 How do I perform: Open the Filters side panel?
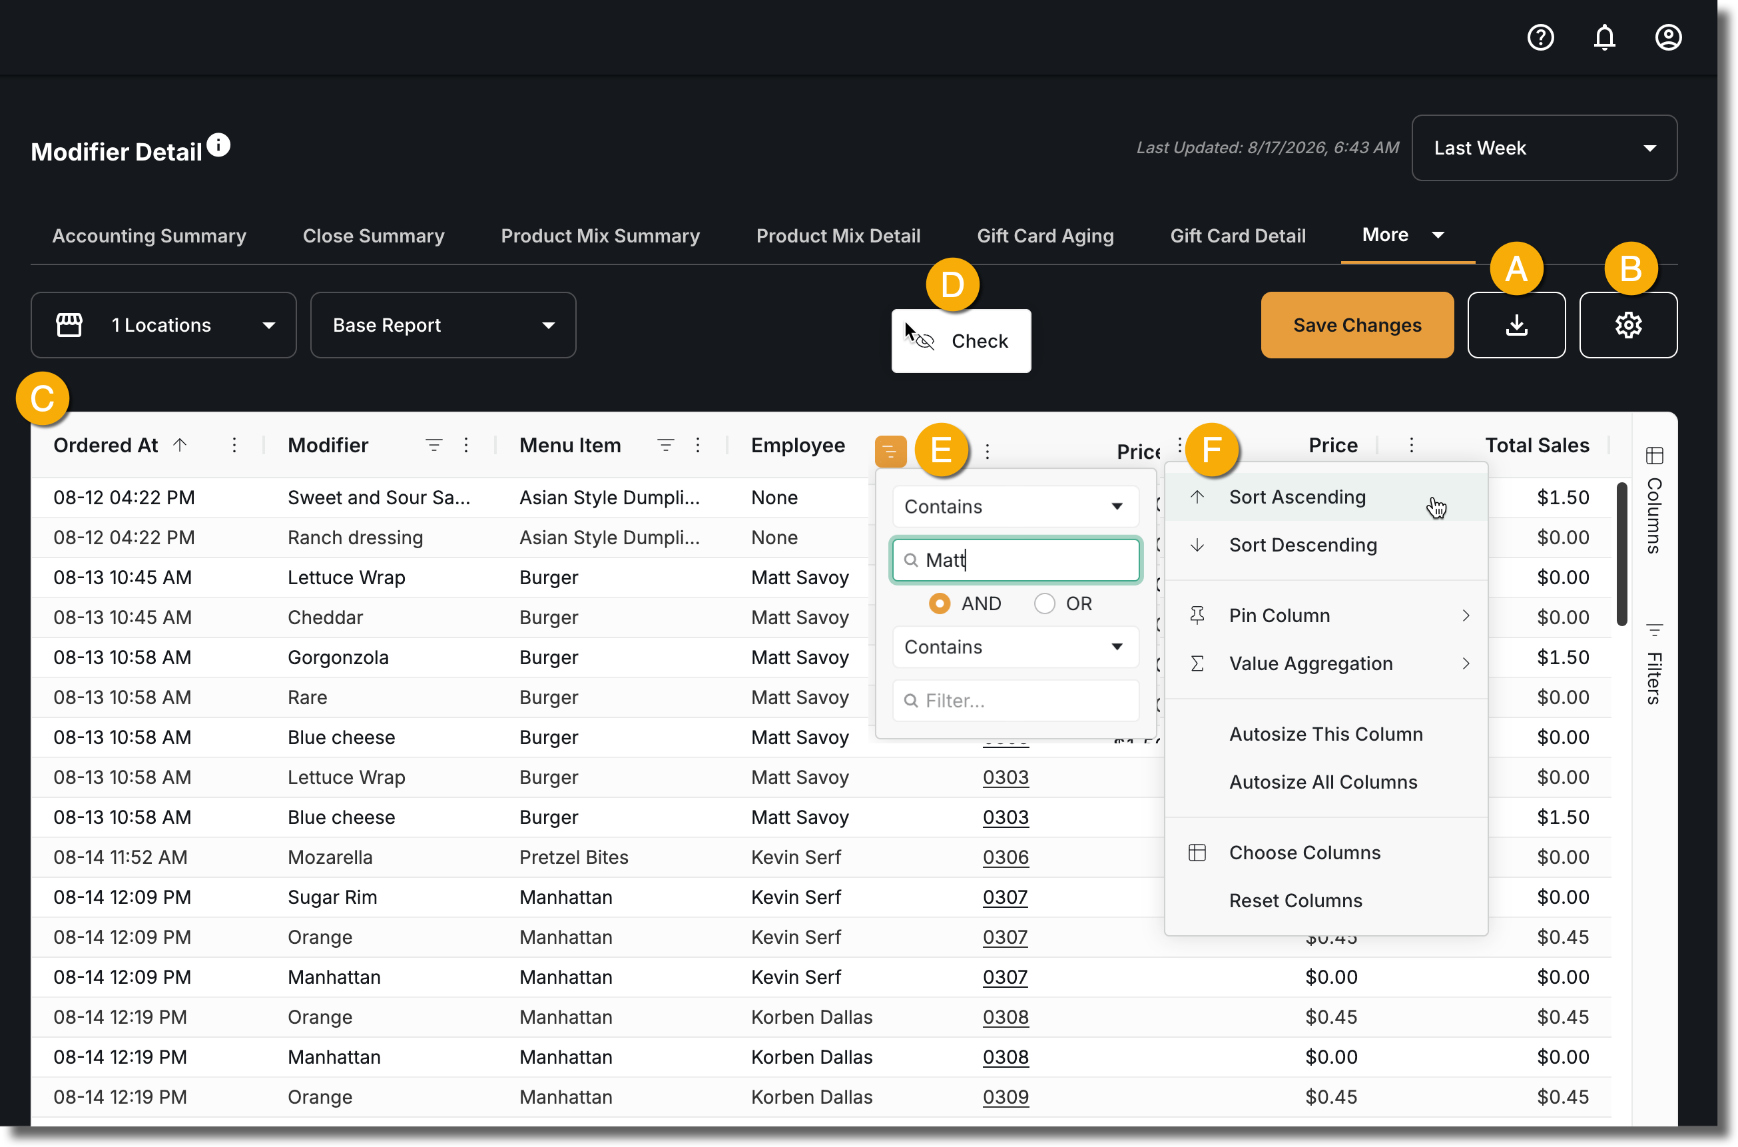point(1654,663)
